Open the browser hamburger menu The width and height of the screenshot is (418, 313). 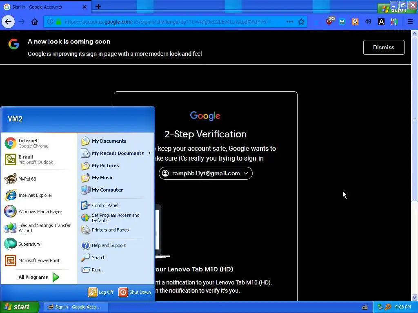click(x=410, y=22)
